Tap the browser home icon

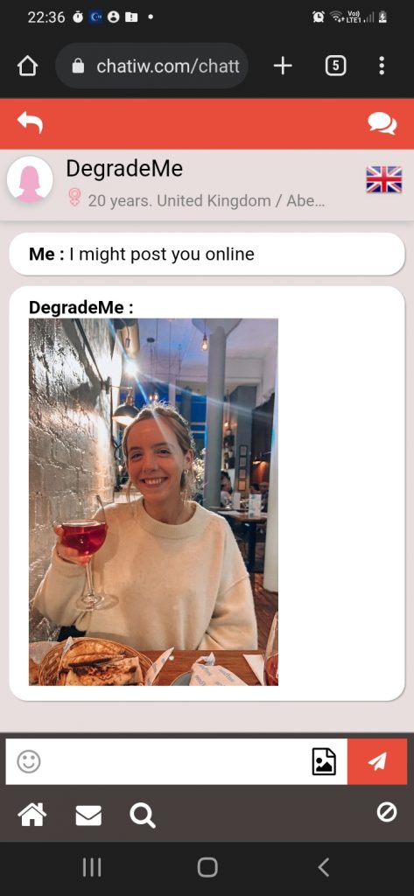point(27,66)
